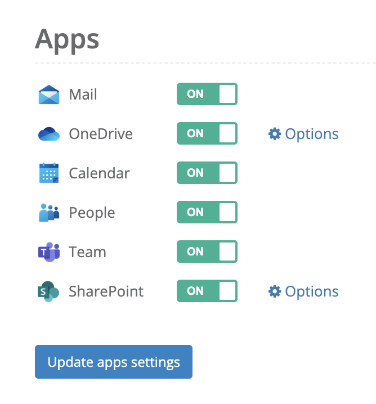Open the SharePoint Options text link
The width and height of the screenshot is (376, 404).
(312, 291)
